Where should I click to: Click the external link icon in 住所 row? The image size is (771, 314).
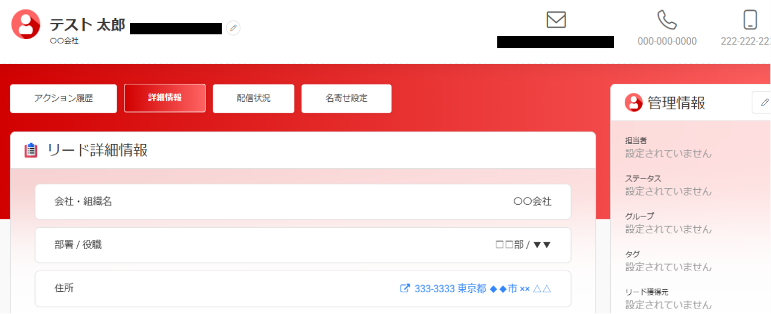tap(405, 289)
